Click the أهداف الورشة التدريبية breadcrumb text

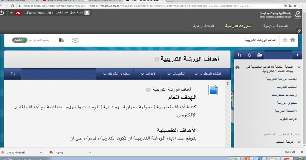pyautogui.click(x=261, y=40)
